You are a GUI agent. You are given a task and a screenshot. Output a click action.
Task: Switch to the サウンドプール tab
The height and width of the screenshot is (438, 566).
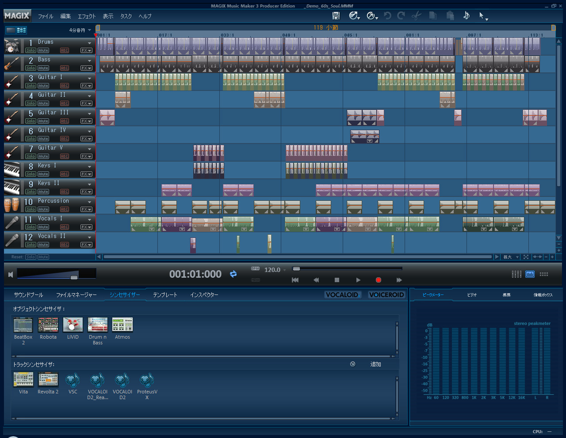(28, 295)
